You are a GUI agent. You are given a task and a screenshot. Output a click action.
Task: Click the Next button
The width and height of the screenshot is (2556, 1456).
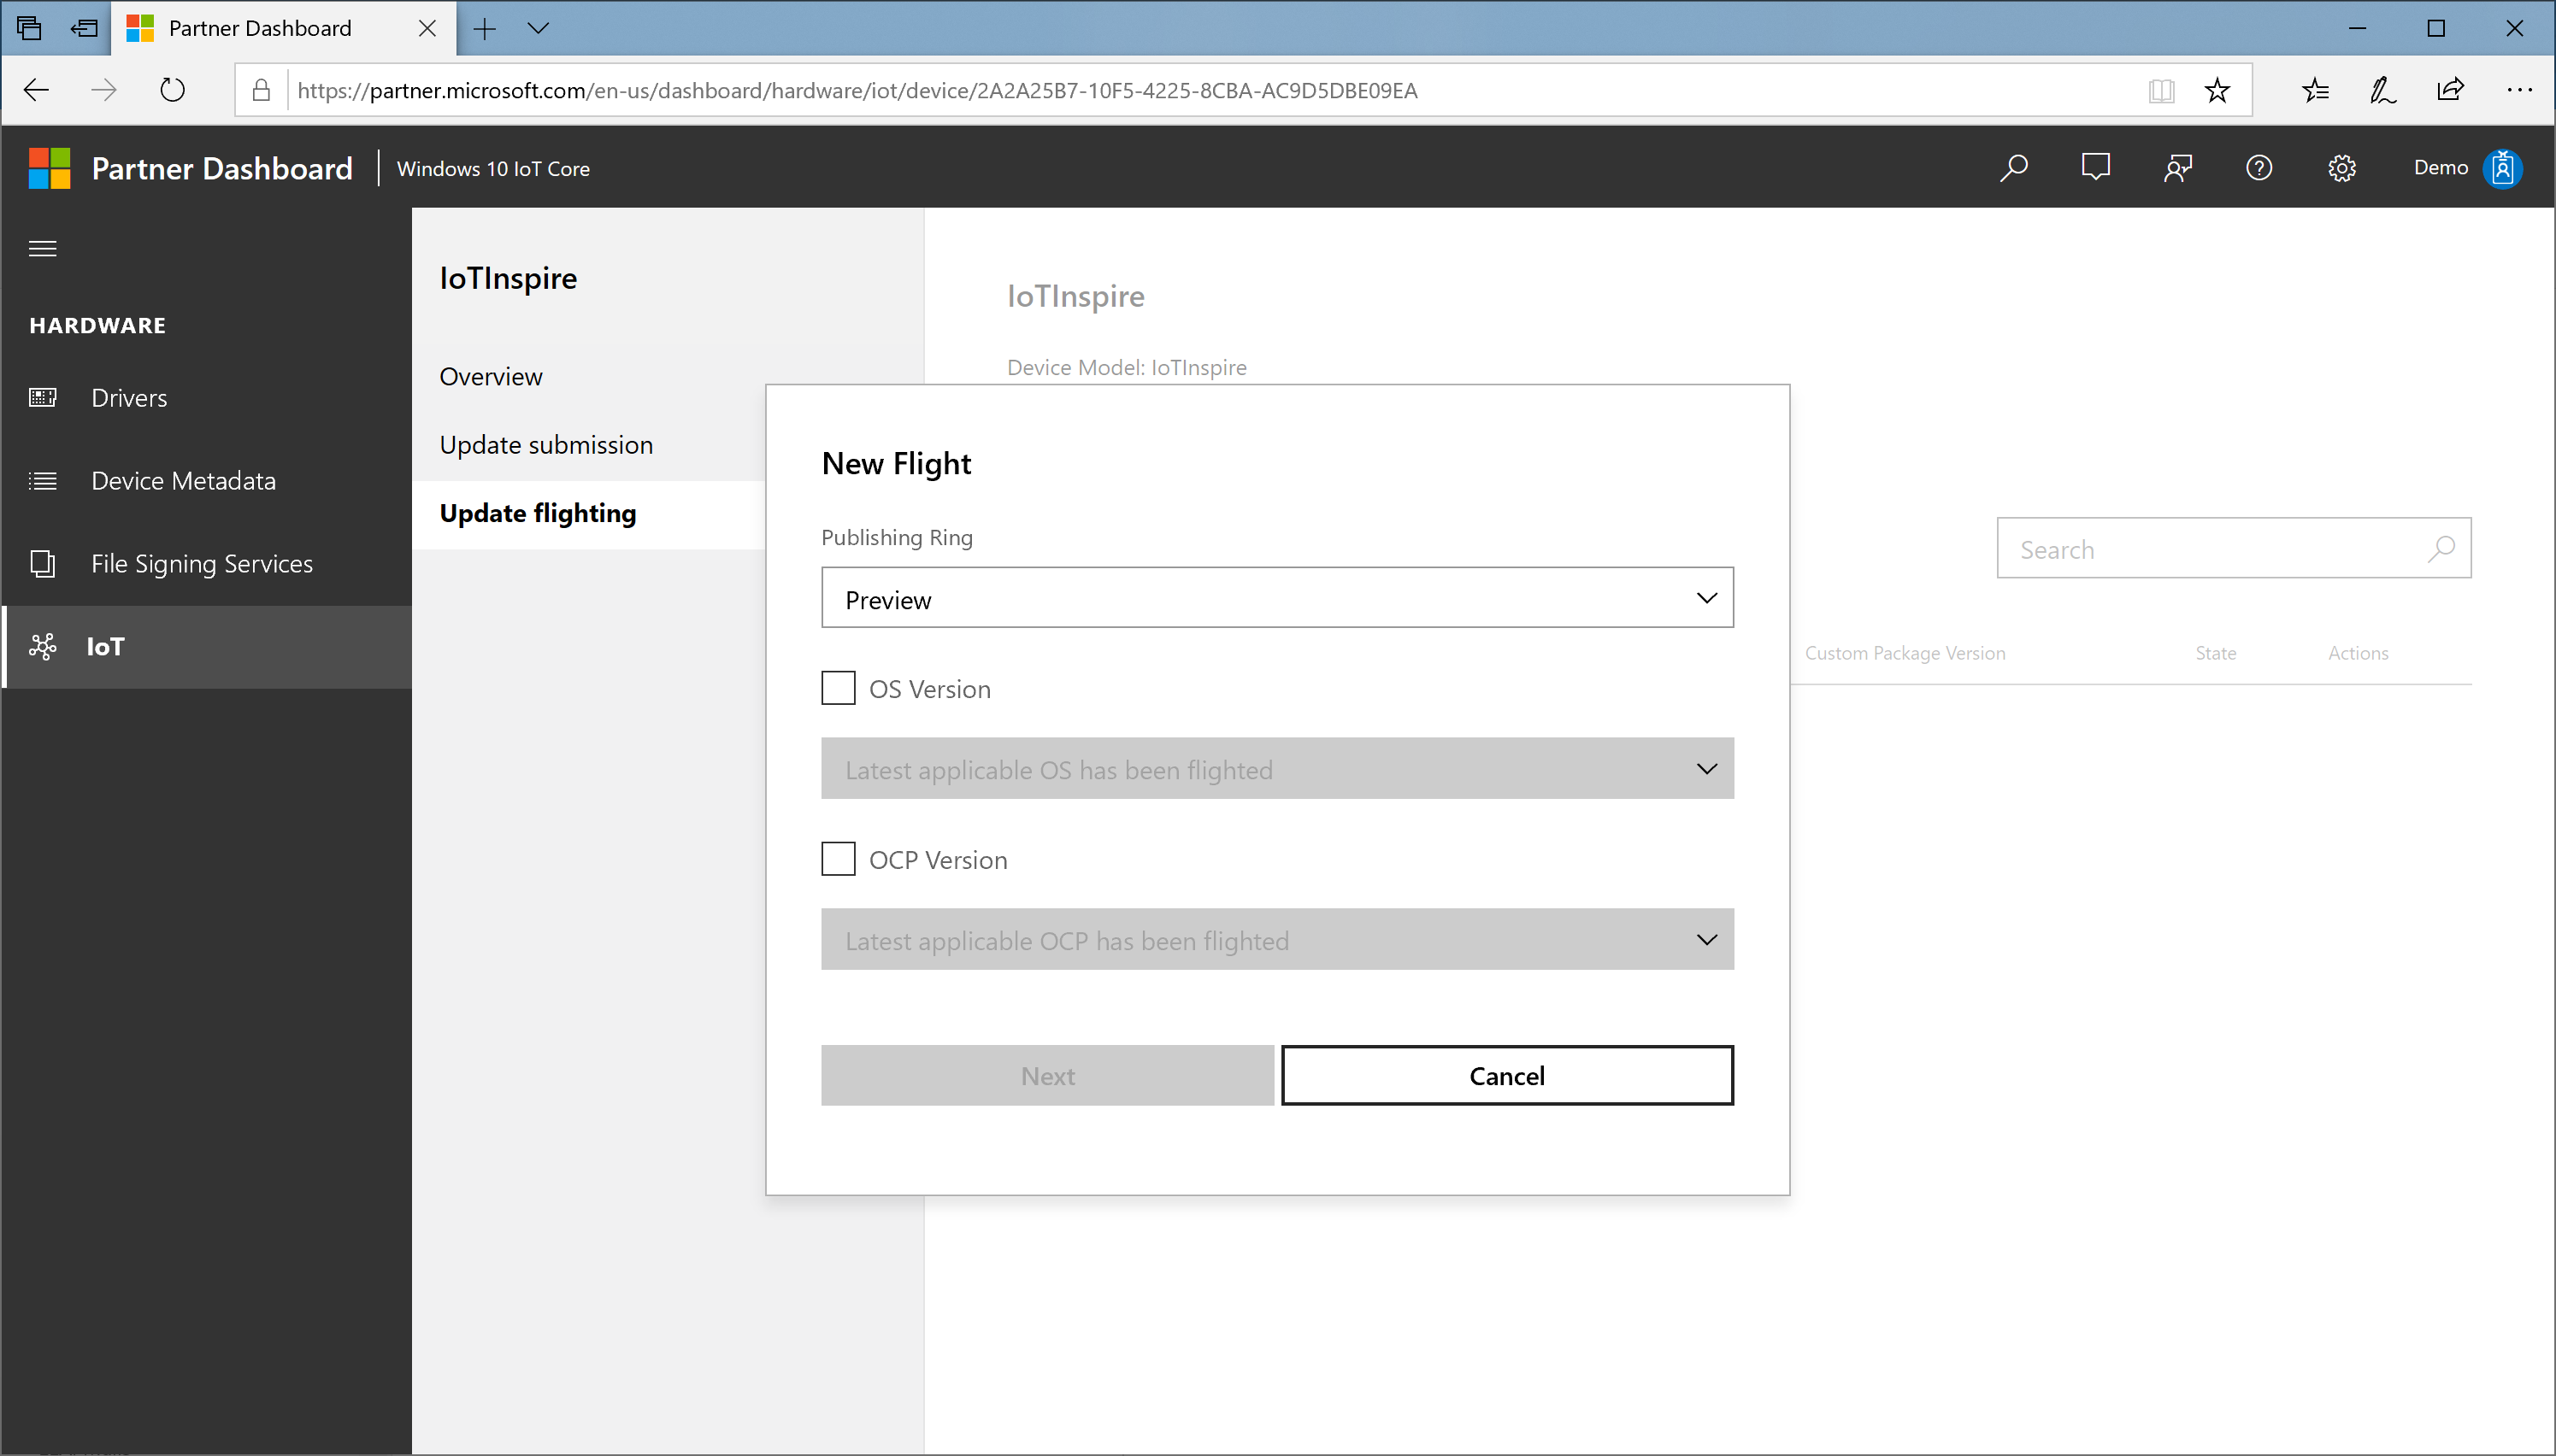tap(1048, 1075)
